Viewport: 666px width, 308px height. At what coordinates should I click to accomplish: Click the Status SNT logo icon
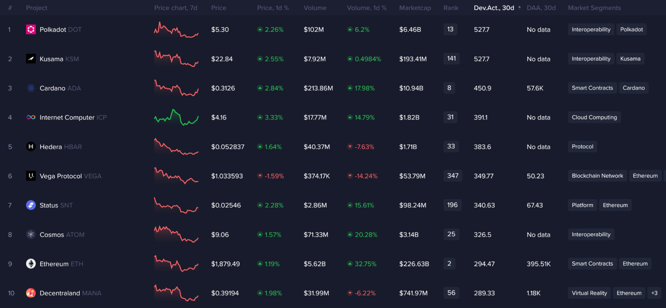(31, 205)
